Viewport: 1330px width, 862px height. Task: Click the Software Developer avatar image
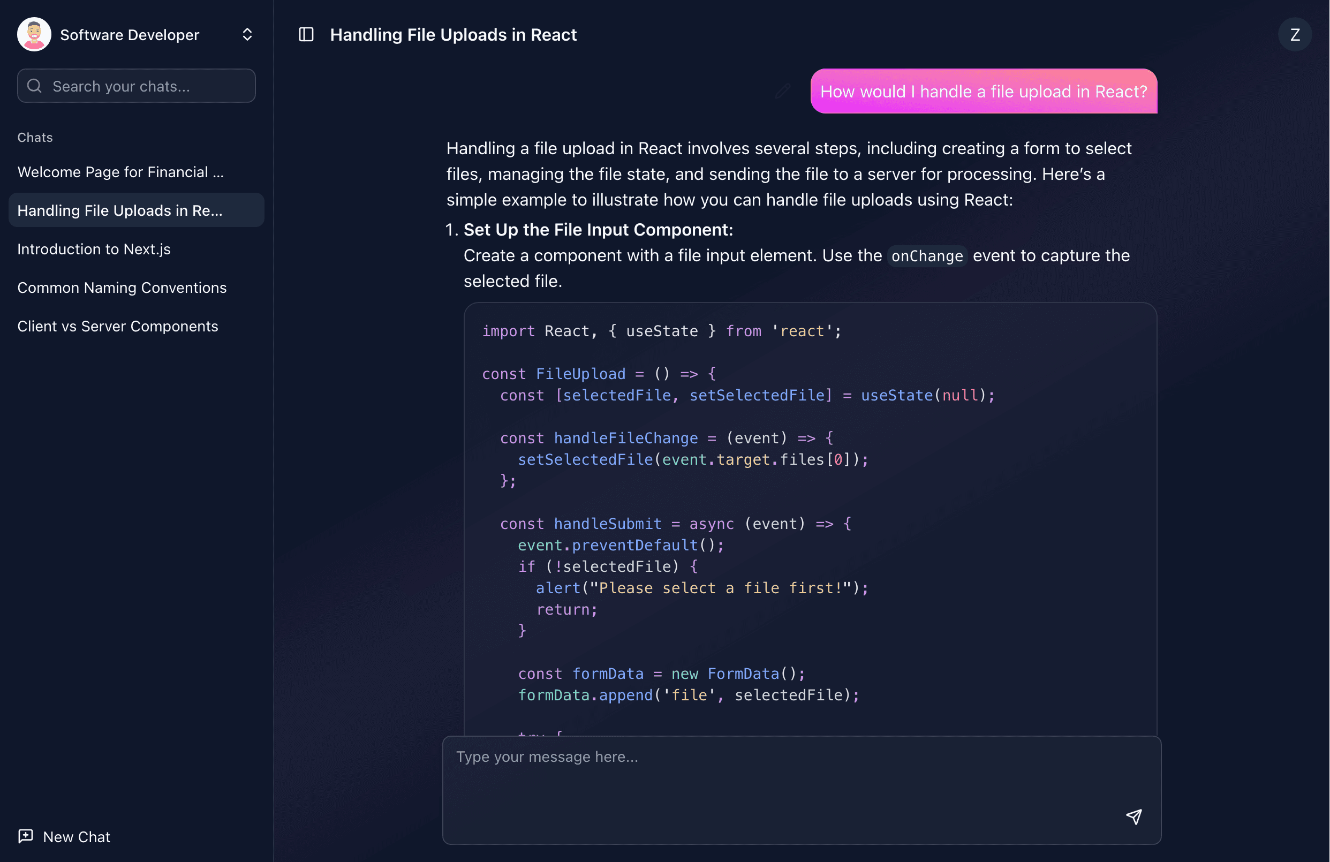click(x=33, y=34)
